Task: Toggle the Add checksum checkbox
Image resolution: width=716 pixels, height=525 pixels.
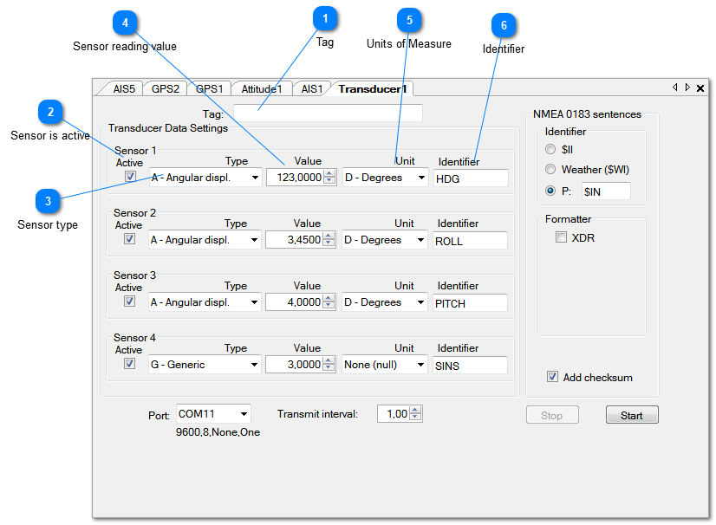Action: 552,377
